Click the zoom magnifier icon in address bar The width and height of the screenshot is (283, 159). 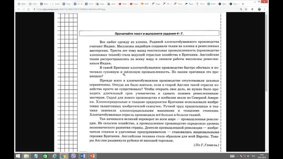point(241,9)
